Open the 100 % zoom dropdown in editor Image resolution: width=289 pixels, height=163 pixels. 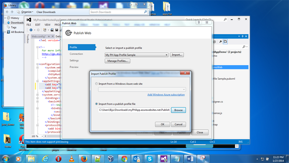click(42, 136)
